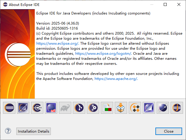Select the document with red-green bar icon
This screenshot has width=186, height=140.
(x=107, y=108)
